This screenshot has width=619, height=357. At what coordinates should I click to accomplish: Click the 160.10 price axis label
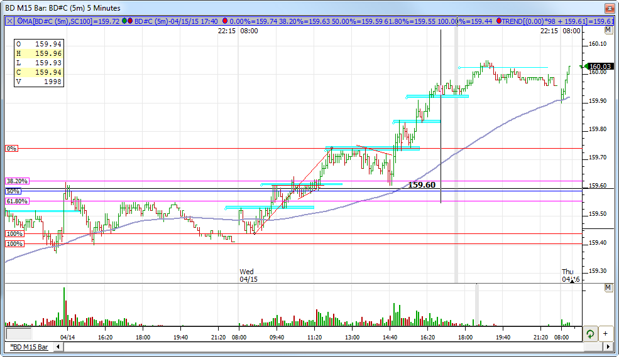[598, 44]
